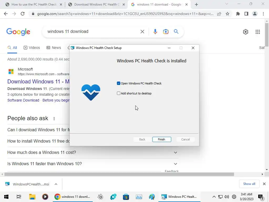Submit search with magnifier icon
This screenshot has width=269, height=202.
coord(176,32)
